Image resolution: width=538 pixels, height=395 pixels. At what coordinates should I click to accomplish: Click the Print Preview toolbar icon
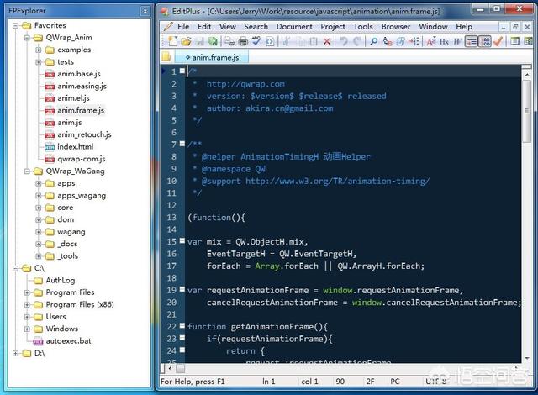(x=229, y=41)
